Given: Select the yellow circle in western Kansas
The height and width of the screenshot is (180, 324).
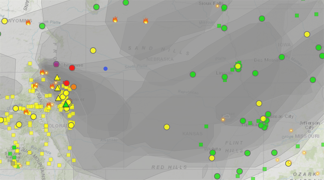Looking at the screenshot, I should pyautogui.click(x=167, y=127).
